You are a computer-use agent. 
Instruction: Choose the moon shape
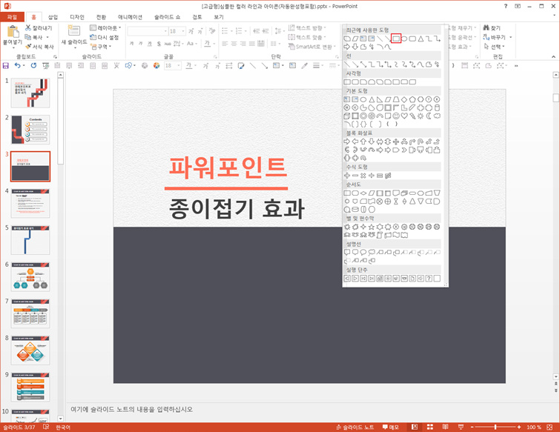pos(429,116)
